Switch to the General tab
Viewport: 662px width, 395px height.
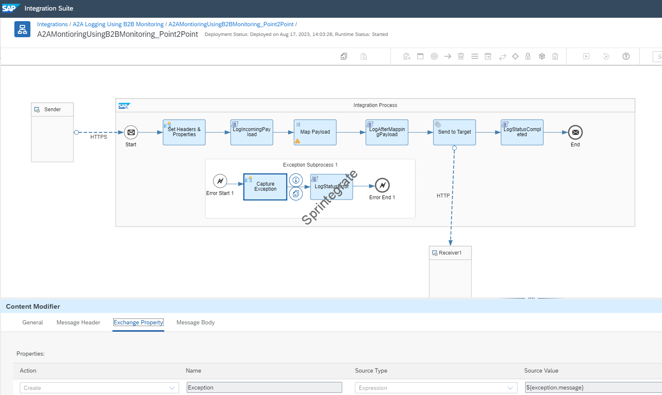(33, 322)
